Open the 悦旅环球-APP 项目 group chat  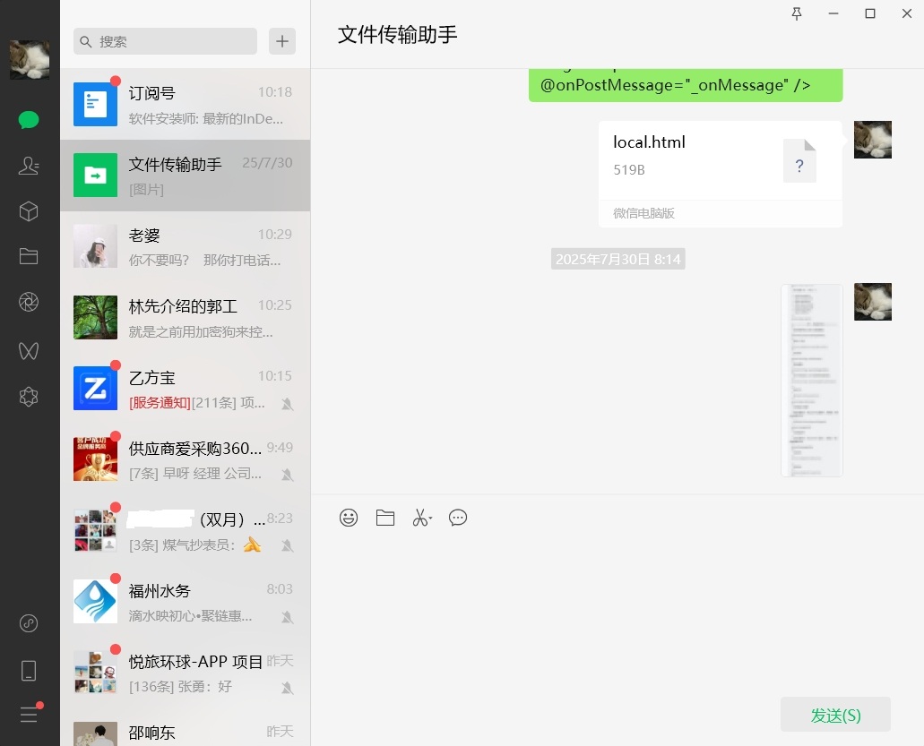pos(185,673)
